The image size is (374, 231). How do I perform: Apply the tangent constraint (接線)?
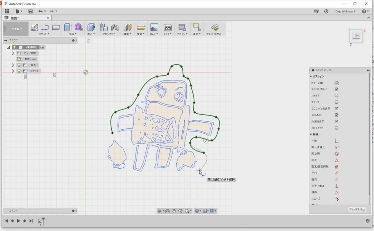336,192
